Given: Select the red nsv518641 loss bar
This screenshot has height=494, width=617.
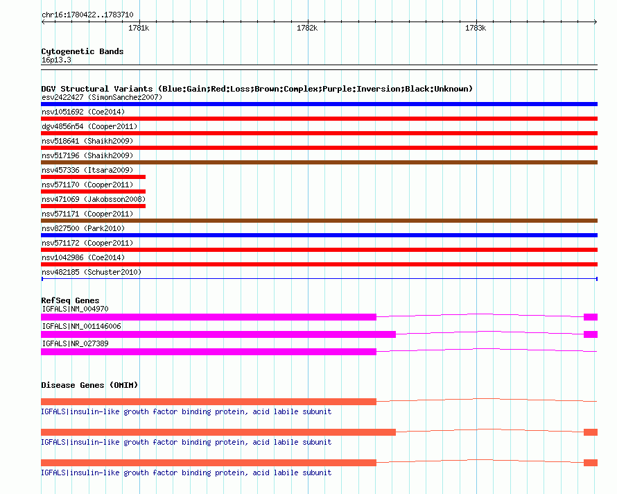Looking at the screenshot, I should pyautogui.click(x=319, y=148).
